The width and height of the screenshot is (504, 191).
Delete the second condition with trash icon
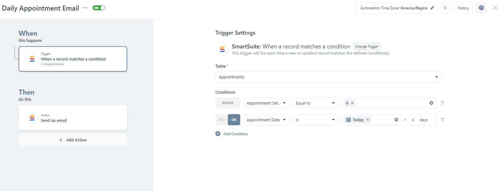tap(443, 120)
